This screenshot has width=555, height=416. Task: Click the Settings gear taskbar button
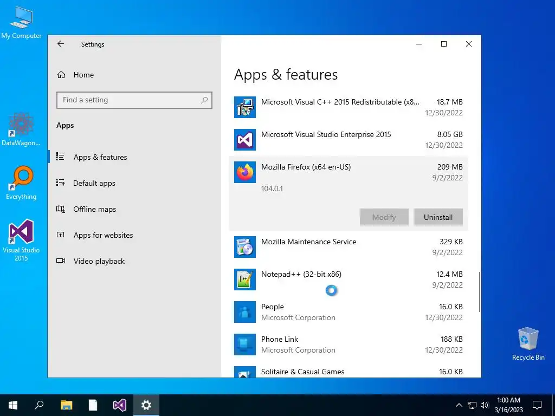146,405
